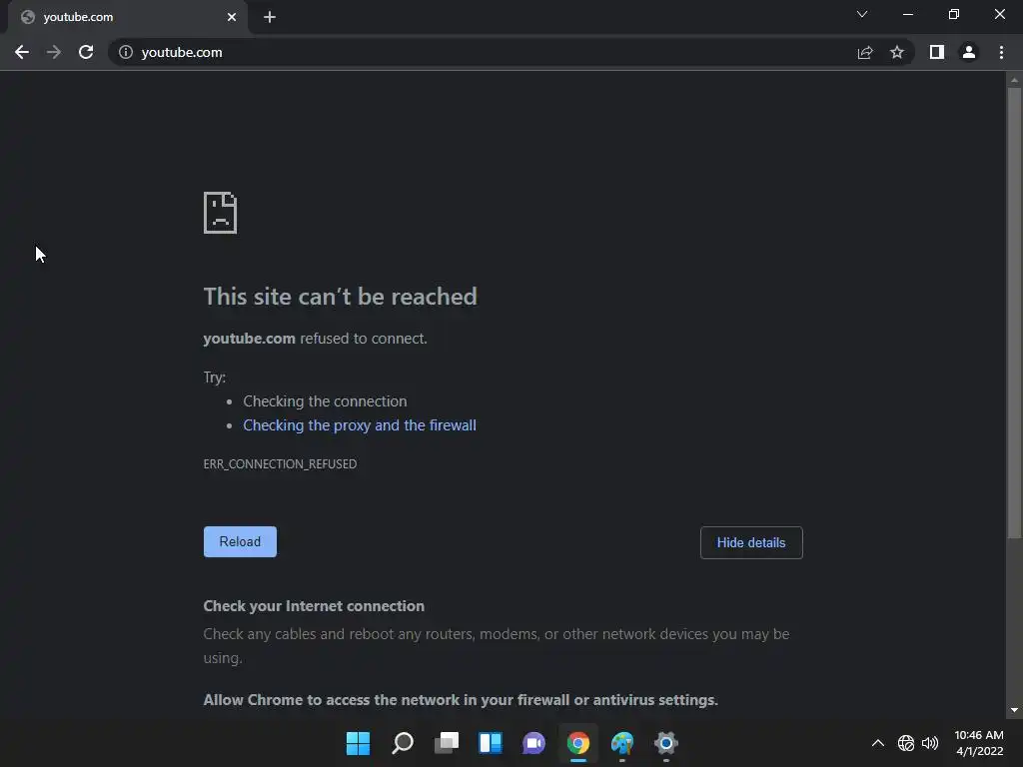Viewport: 1023px width, 767px height.
Task: Bookmark this tab with the star
Action: [897, 52]
